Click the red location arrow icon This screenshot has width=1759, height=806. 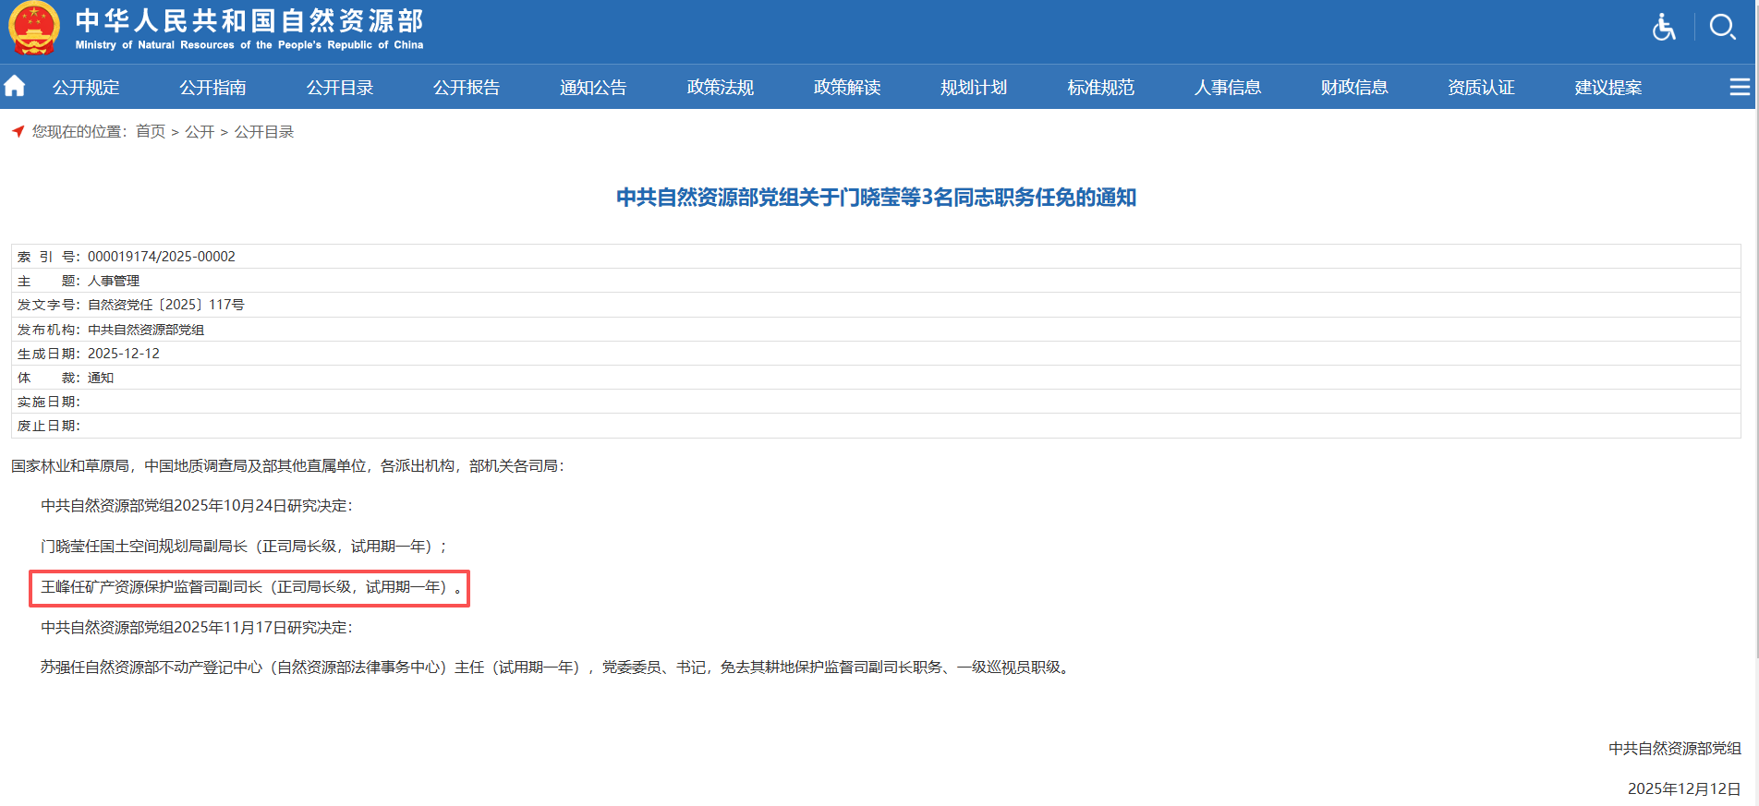[18, 132]
